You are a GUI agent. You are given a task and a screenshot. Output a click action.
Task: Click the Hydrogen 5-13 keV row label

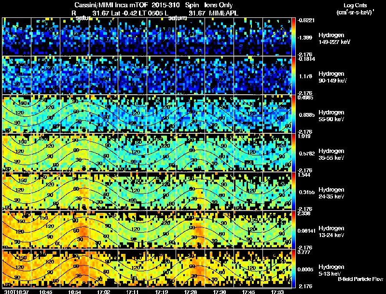click(x=331, y=270)
